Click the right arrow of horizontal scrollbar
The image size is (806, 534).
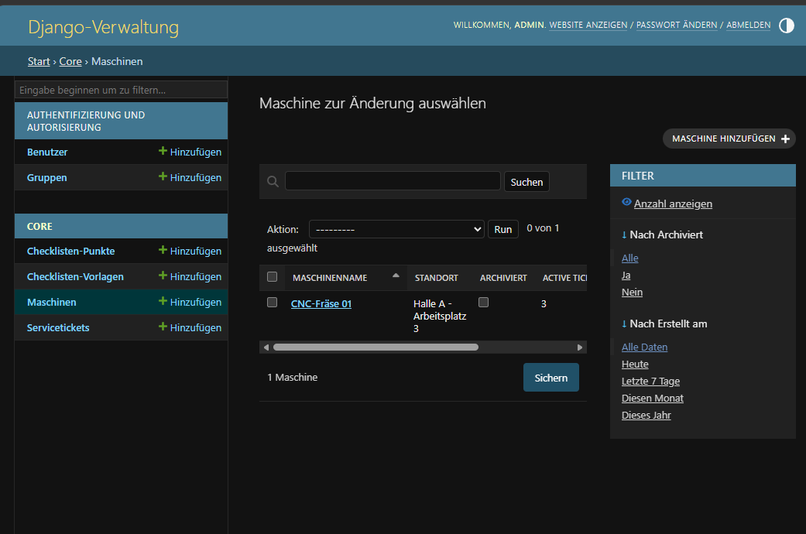tap(580, 347)
